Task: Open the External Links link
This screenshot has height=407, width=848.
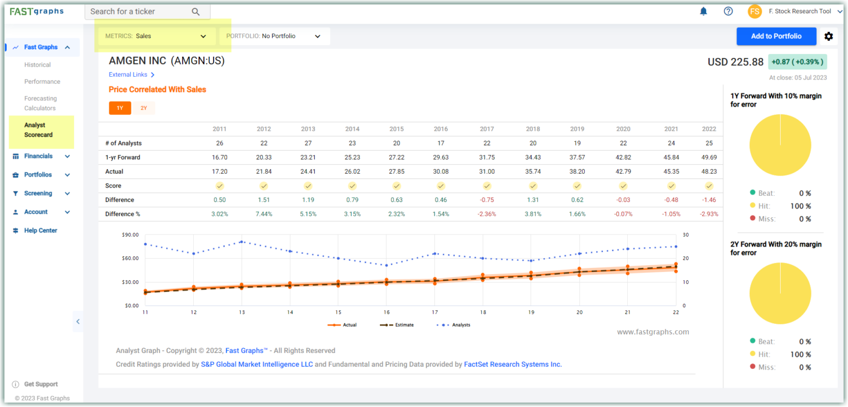Action: coord(128,75)
